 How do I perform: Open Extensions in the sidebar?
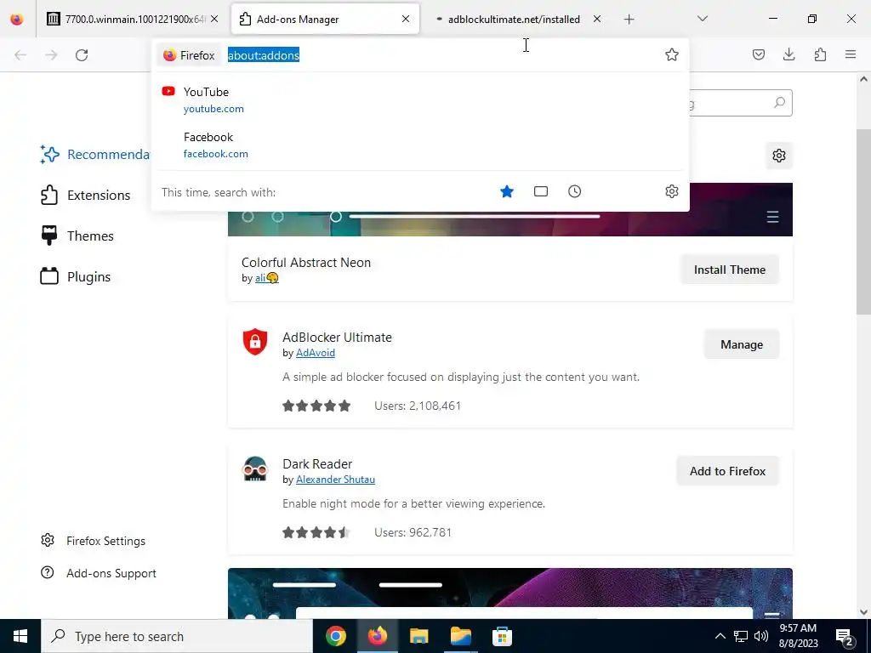pos(85,196)
